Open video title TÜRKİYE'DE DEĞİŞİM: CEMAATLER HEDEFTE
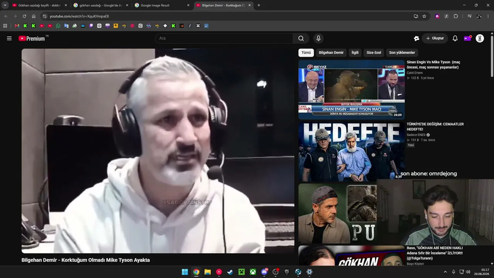 435,127
